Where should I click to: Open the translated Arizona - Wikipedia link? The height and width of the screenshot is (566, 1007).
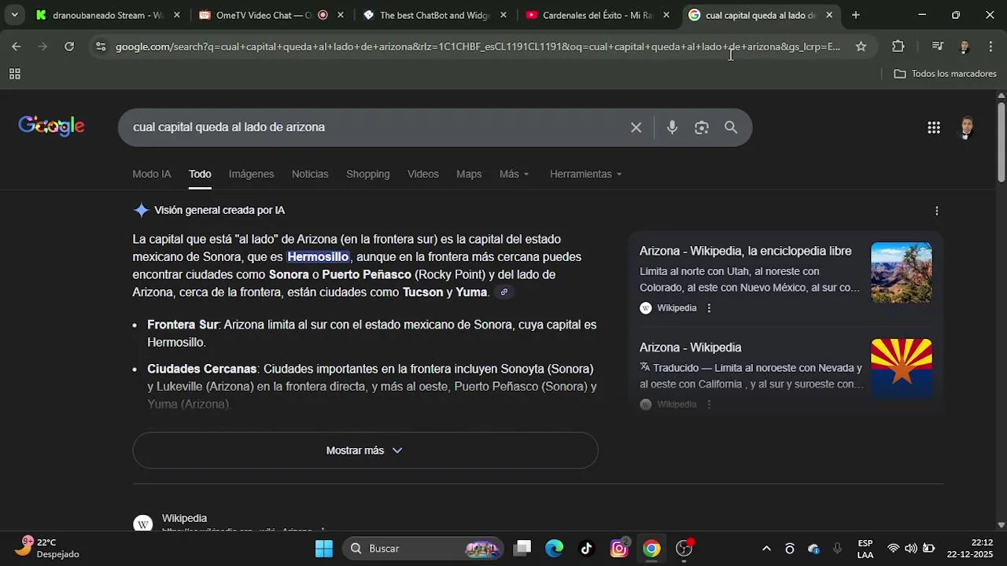coord(690,347)
